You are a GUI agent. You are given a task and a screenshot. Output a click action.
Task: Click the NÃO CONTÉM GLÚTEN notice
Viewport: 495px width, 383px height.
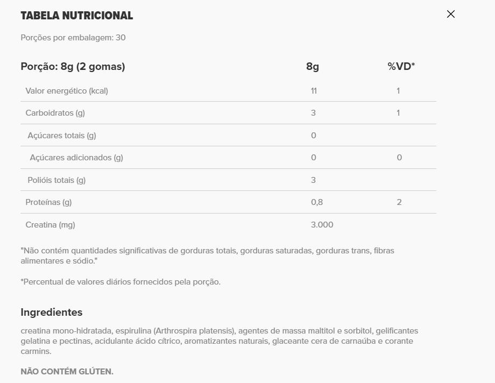tap(67, 372)
